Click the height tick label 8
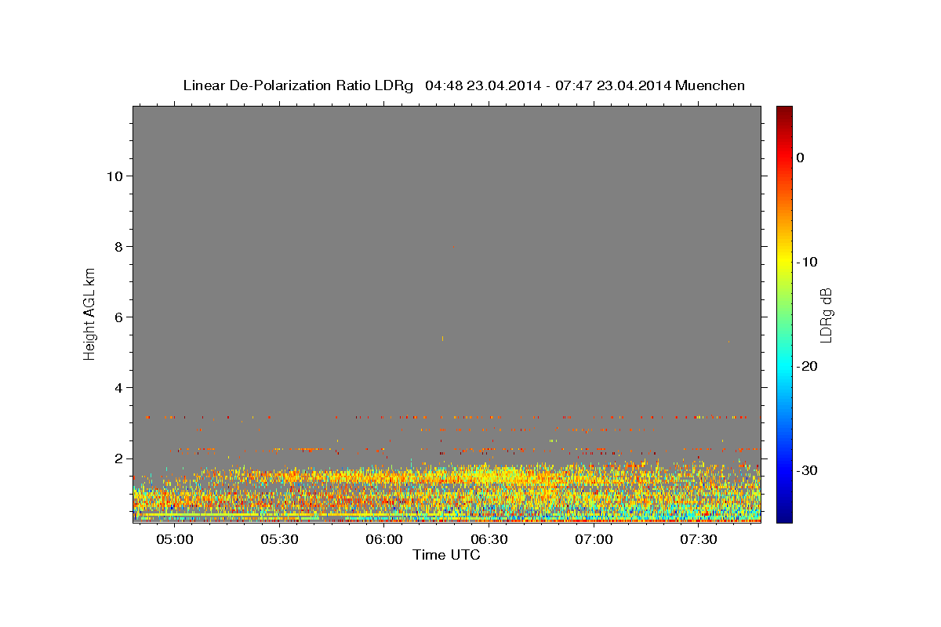This screenshot has width=941, height=627. [118, 247]
